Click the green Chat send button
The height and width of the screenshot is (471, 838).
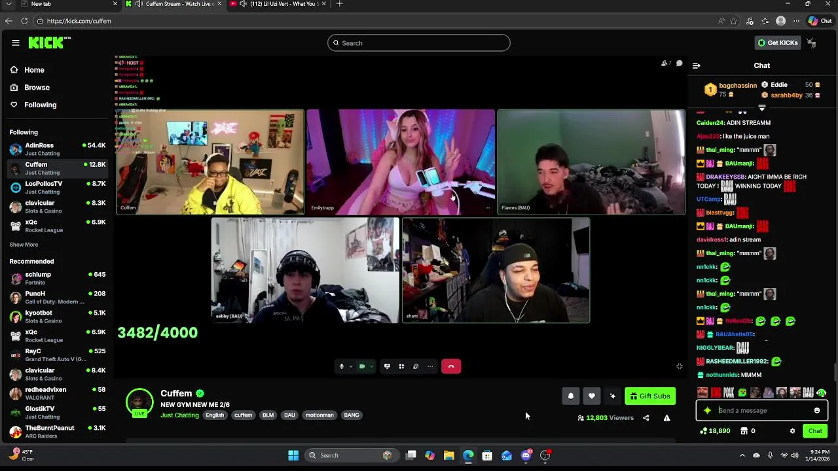pos(815,431)
